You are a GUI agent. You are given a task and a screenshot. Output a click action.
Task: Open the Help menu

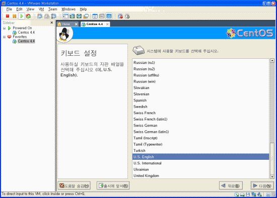(83, 9)
